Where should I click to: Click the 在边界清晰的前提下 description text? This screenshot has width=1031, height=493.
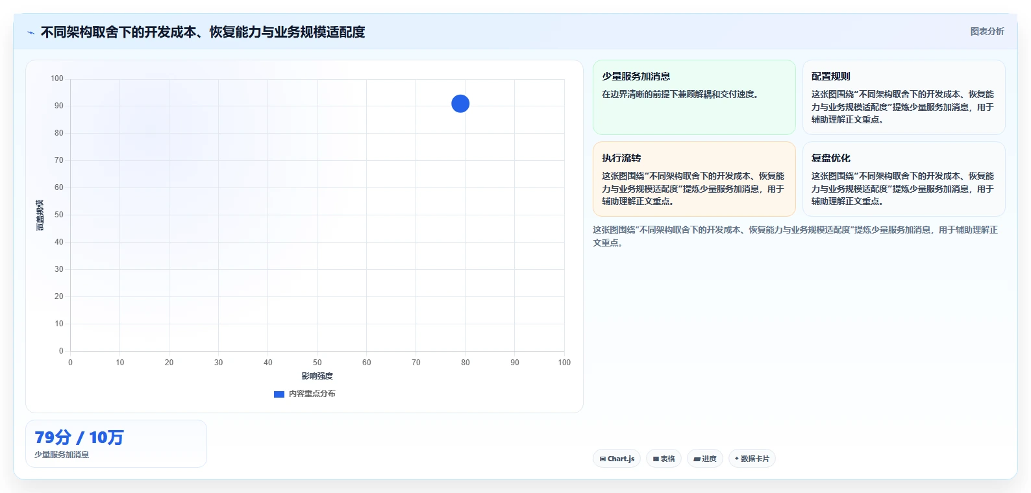point(680,94)
